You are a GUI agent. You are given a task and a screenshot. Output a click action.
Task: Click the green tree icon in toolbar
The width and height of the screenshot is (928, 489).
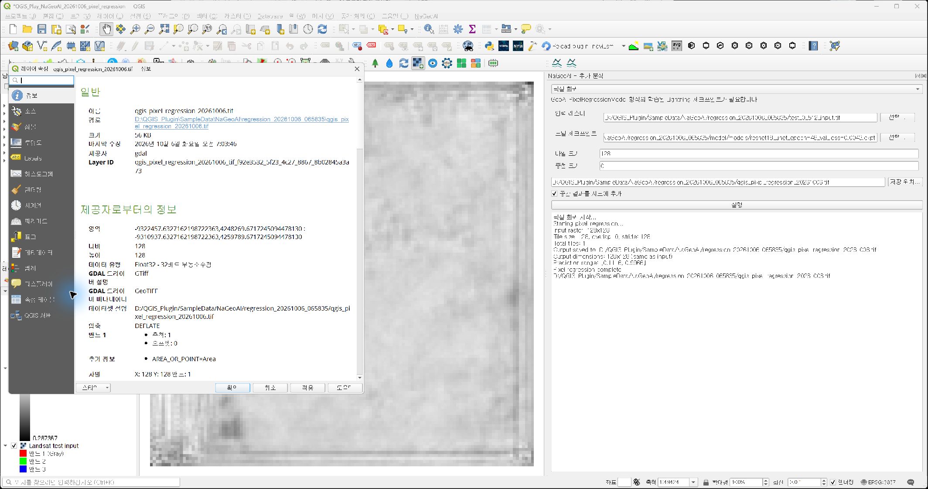[375, 63]
